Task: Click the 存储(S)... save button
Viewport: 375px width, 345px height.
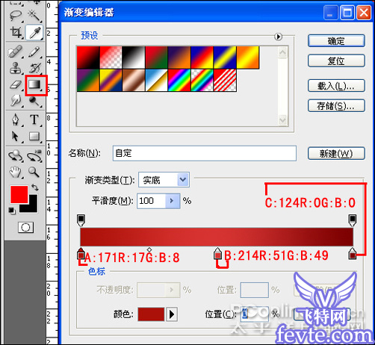Action: coord(336,106)
